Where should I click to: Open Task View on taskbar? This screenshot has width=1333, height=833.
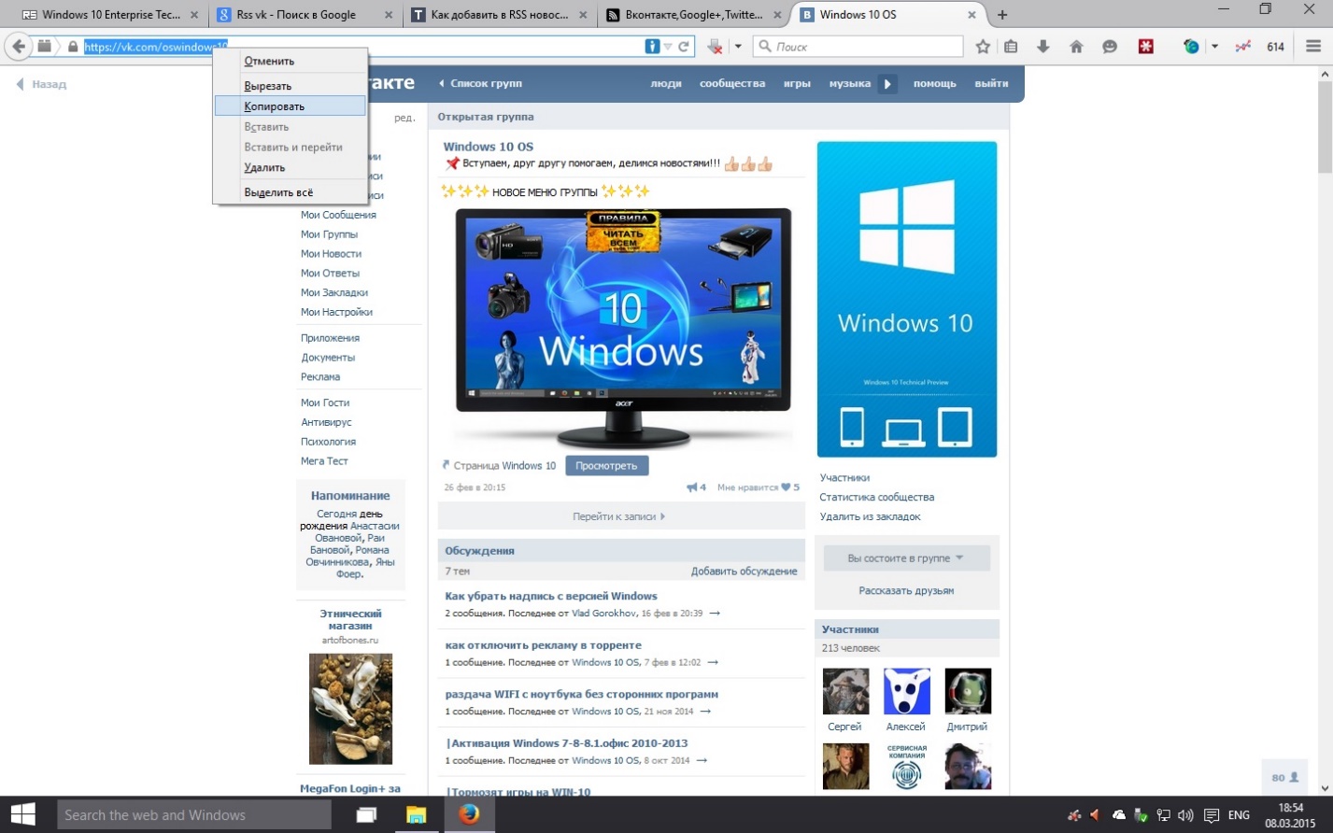tap(366, 814)
